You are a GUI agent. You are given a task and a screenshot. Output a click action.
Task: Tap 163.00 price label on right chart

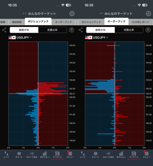click(149, 80)
